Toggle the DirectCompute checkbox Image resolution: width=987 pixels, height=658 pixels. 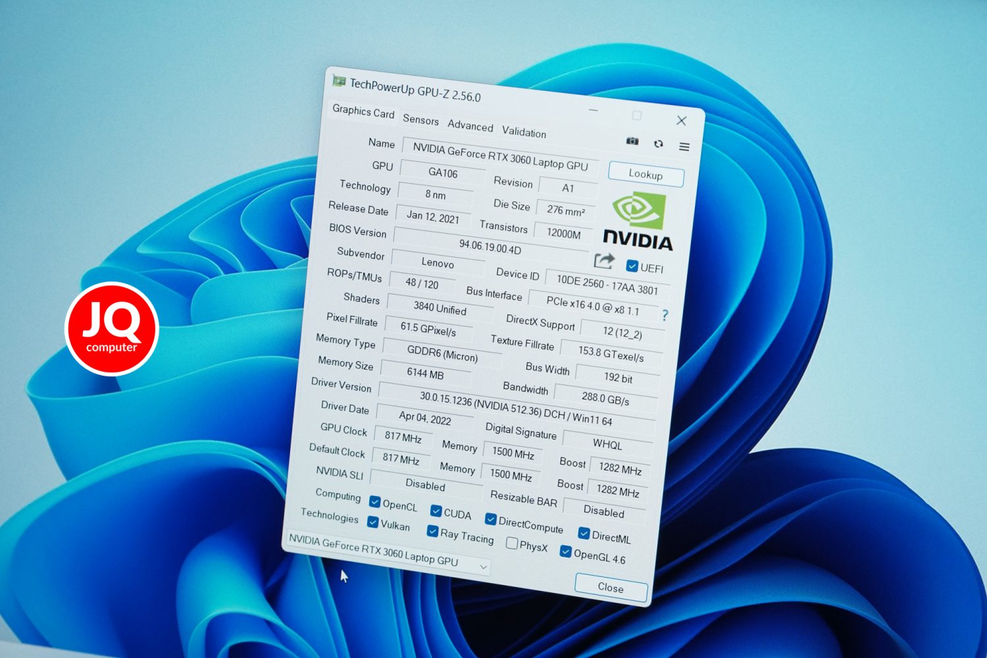pos(491,519)
